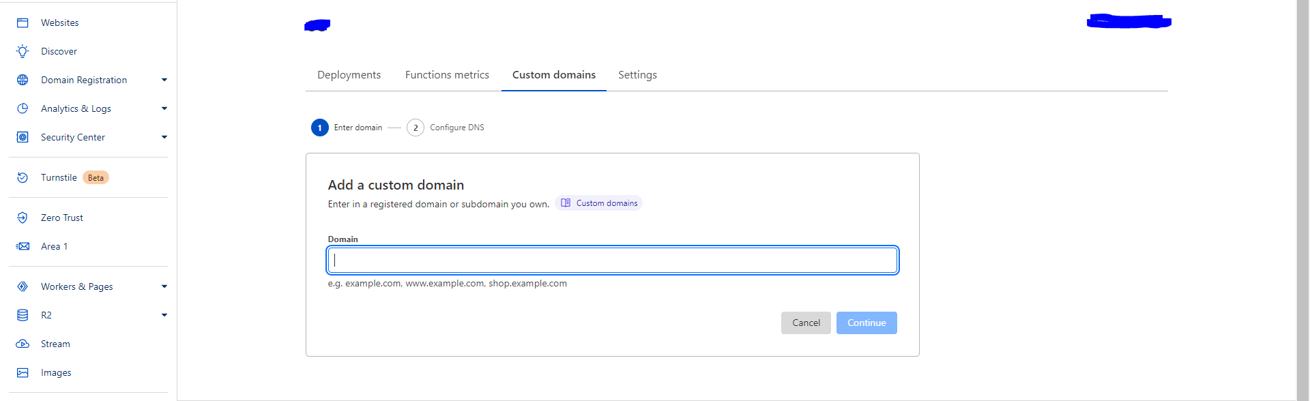Expand the Analytics & Logs dropdown arrow
The image size is (1310, 401).
164,108
